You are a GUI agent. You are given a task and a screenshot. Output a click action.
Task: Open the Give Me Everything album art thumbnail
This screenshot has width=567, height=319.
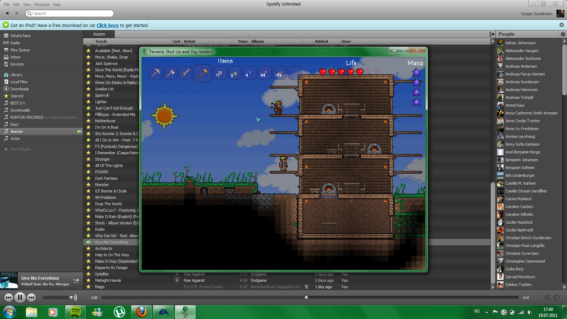pyautogui.click(x=9, y=281)
